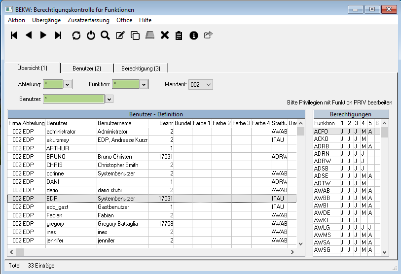This screenshot has height=274, width=401.
Task: Open the Zusatzerfassung menu
Action: pyautogui.click(x=89, y=20)
